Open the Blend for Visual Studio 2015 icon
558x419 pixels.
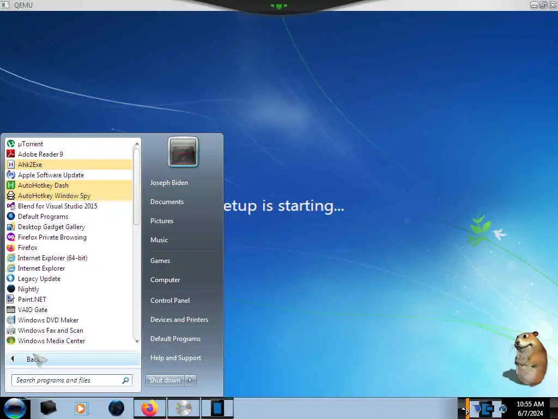point(11,206)
